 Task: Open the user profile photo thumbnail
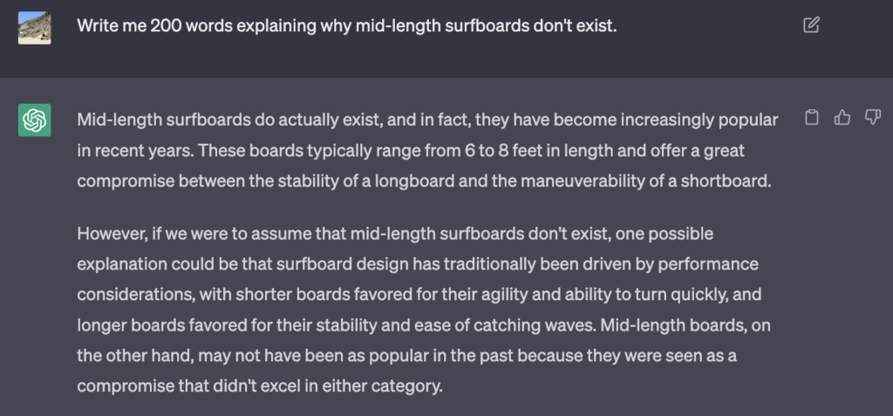(34, 28)
